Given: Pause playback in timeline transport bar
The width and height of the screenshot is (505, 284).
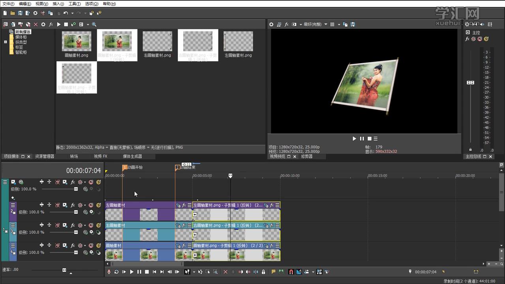Looking at the screenshot, I should pyautogui.click(x=139, y=272).
